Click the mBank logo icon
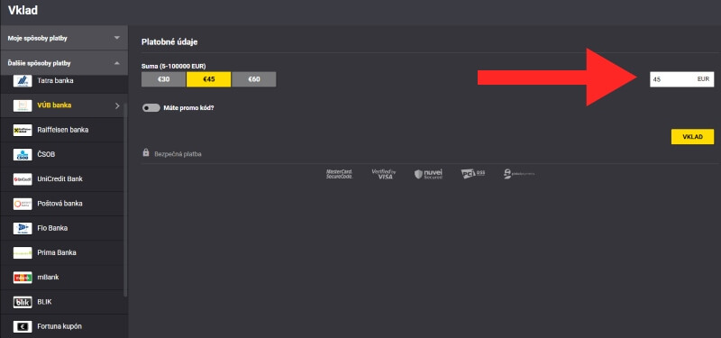This screenshot has height=338, width=721. pyautogui.click(x=23, y=278)
